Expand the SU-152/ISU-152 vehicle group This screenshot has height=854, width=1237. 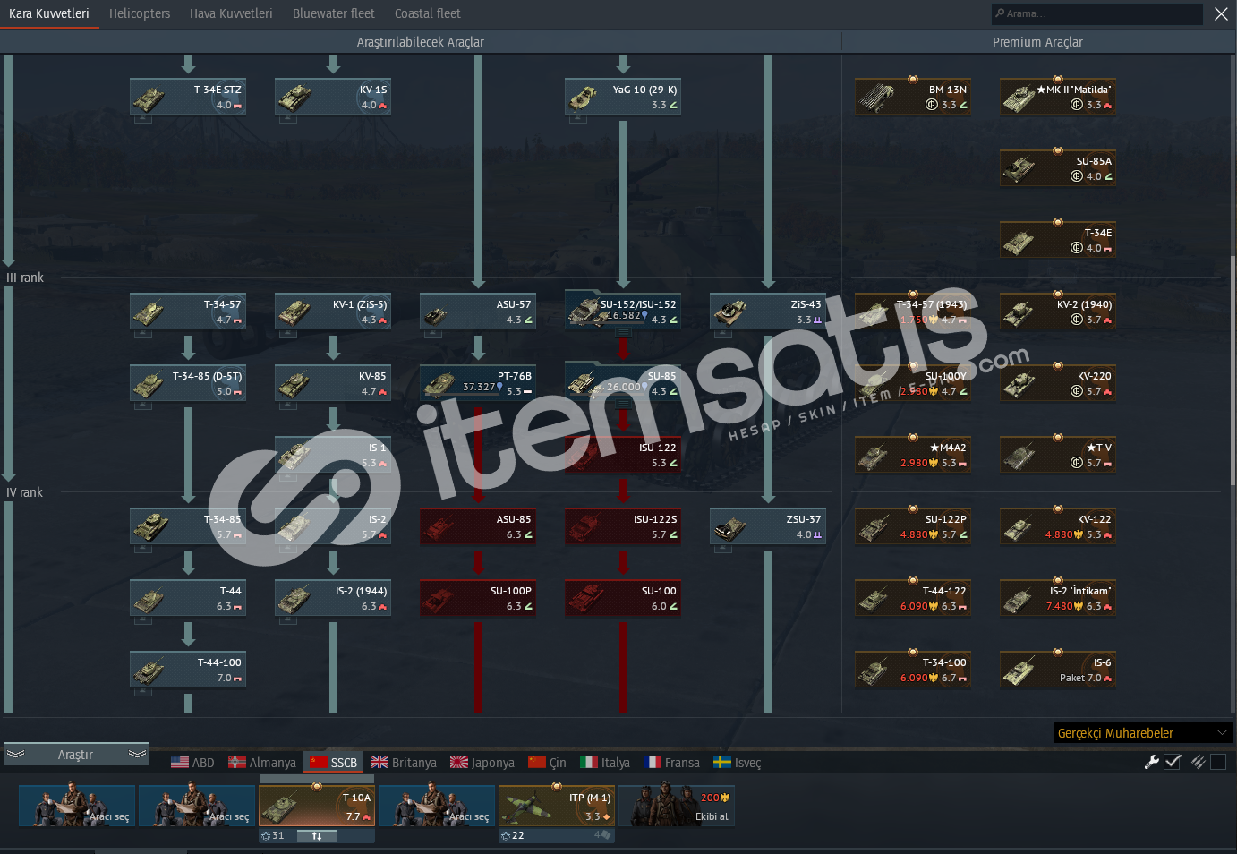[623, 332]
